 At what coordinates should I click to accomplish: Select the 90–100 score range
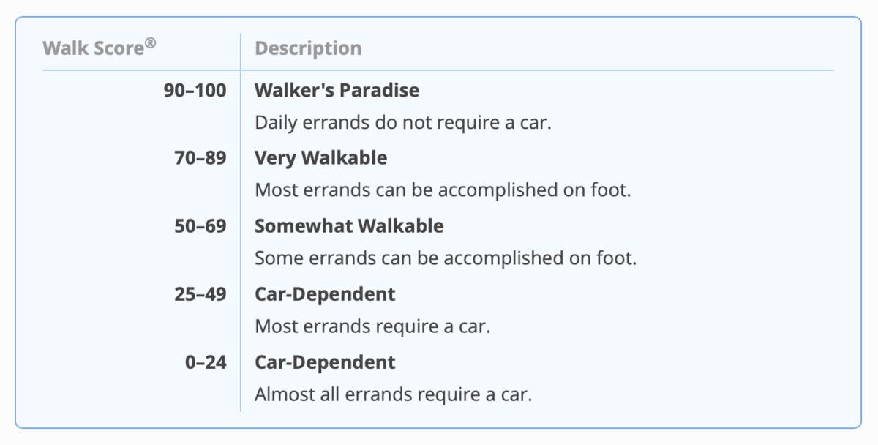(x=195, y=91)
